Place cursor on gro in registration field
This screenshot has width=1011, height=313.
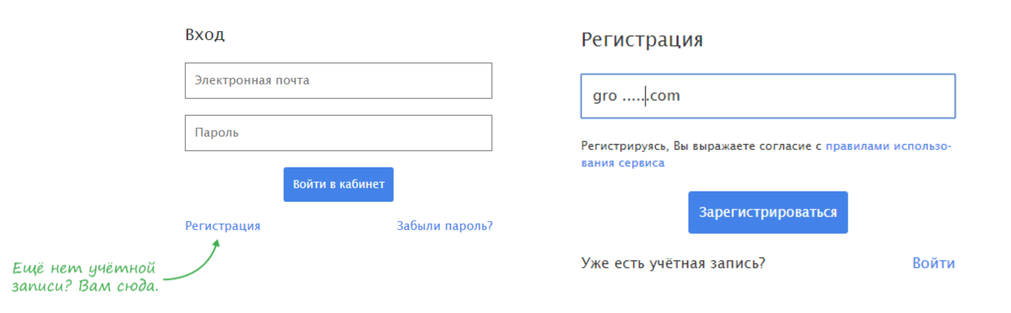[x=605, y=97]
